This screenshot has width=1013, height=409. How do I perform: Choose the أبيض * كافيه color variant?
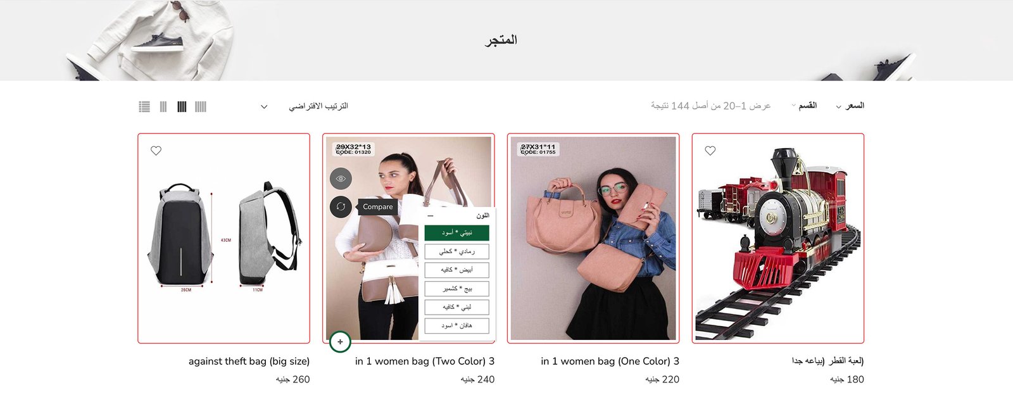(456, 270)
